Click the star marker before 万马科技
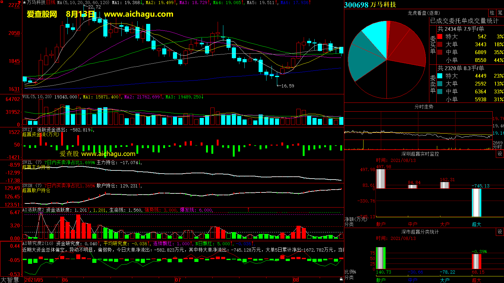Screen dimensions: 504x283 25,3
